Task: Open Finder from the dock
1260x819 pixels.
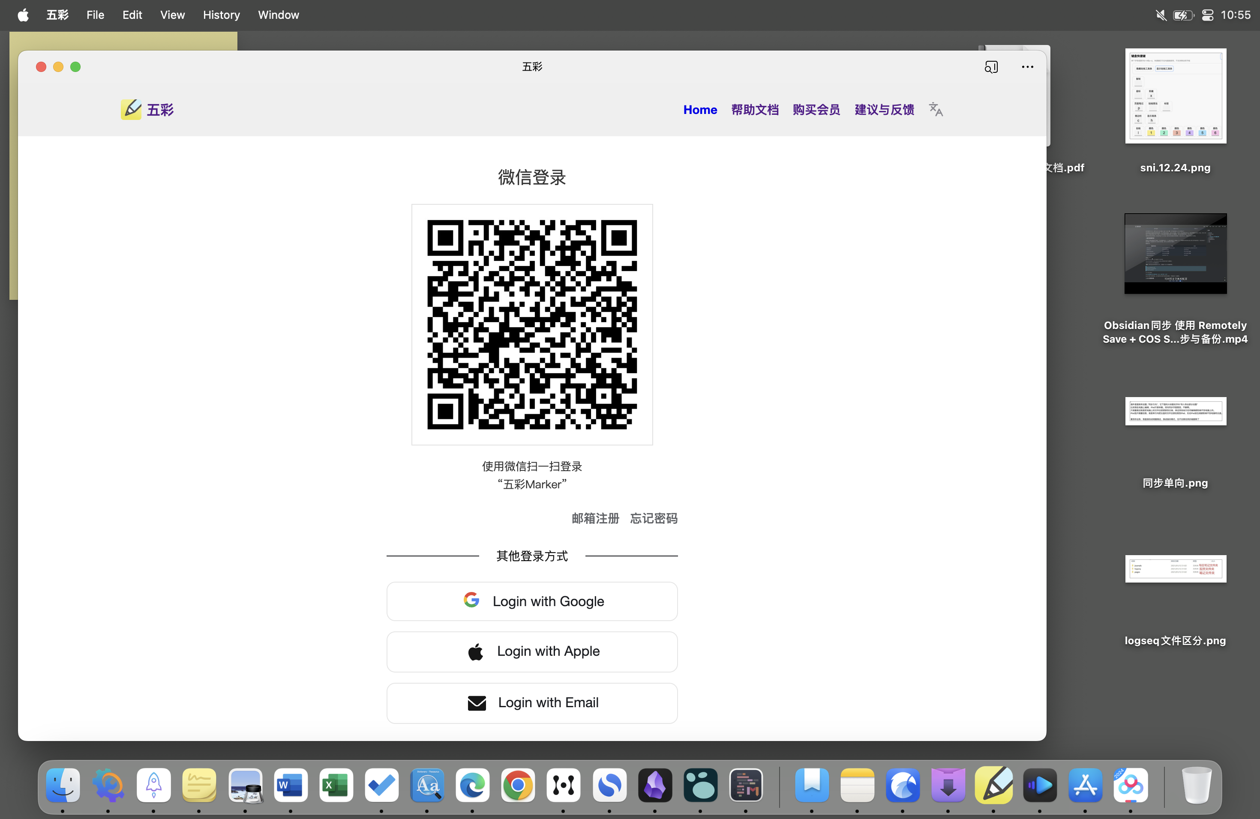Action: point(63,785)
